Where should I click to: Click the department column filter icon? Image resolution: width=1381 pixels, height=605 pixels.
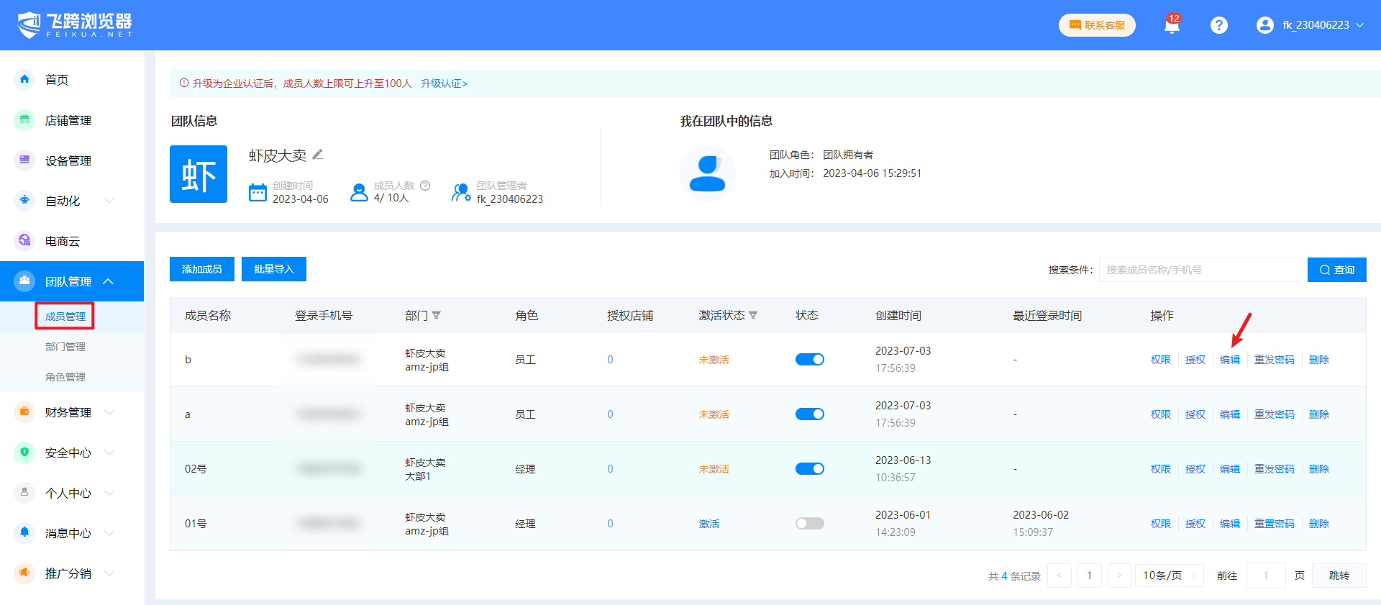[437, 316]
